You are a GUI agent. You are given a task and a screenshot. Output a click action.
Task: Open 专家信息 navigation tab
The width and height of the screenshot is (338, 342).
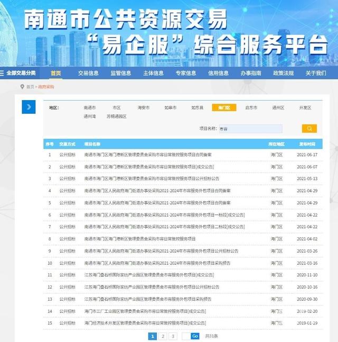click(186, 73)
